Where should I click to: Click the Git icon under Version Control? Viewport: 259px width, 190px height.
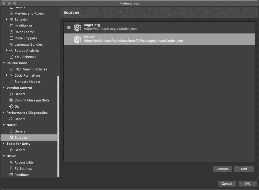[x=11, y=106]
